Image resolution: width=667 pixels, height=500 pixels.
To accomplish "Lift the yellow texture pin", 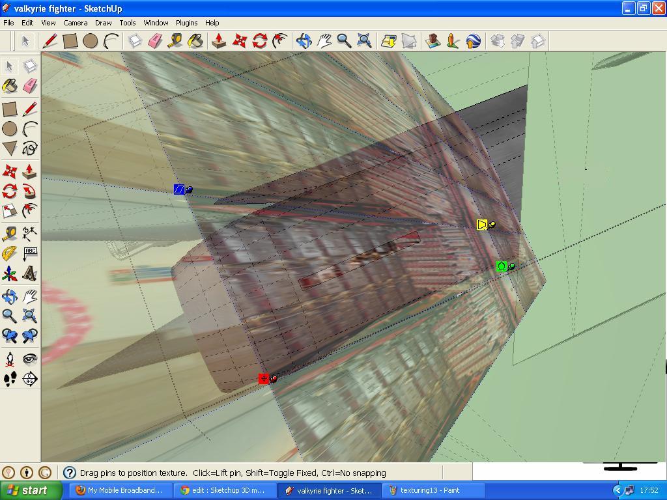I will coord(482,224).
